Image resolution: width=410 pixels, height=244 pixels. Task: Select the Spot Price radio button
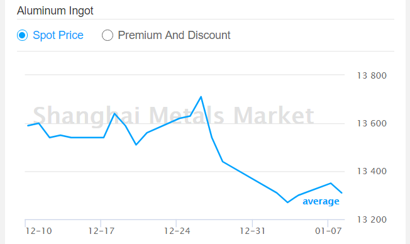click(x=22, y=35)
